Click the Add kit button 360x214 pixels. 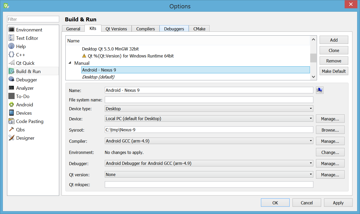tap(334, 40)
